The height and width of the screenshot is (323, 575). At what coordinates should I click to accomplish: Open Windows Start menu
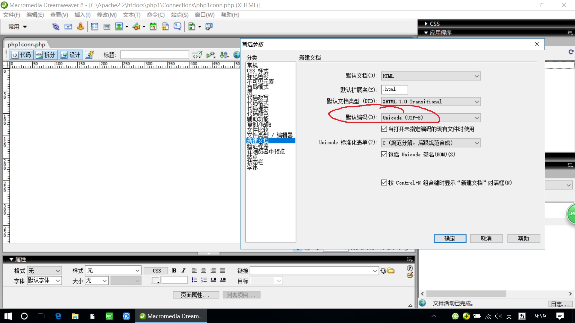8,316
